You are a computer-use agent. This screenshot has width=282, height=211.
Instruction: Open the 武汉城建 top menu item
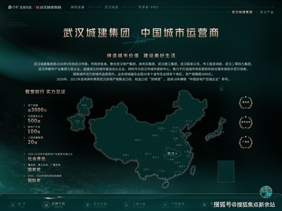coord(111,7)
